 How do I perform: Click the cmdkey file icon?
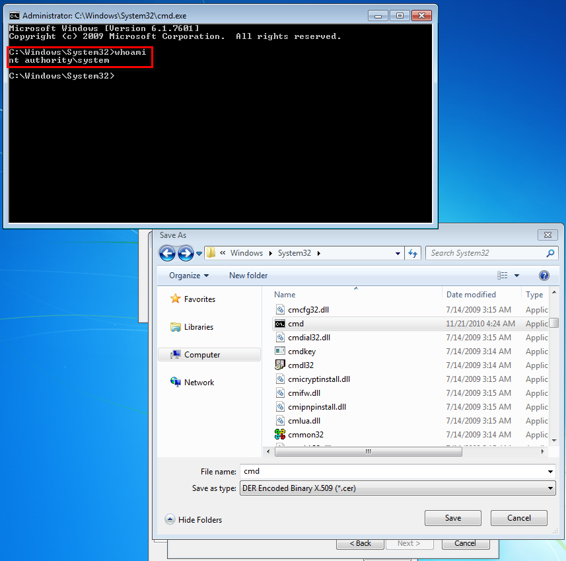pyautogui.click(x=280, y=351)
